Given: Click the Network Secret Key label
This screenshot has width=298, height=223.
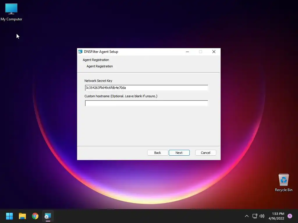Looking at the screenshot, I should point(98,81).
